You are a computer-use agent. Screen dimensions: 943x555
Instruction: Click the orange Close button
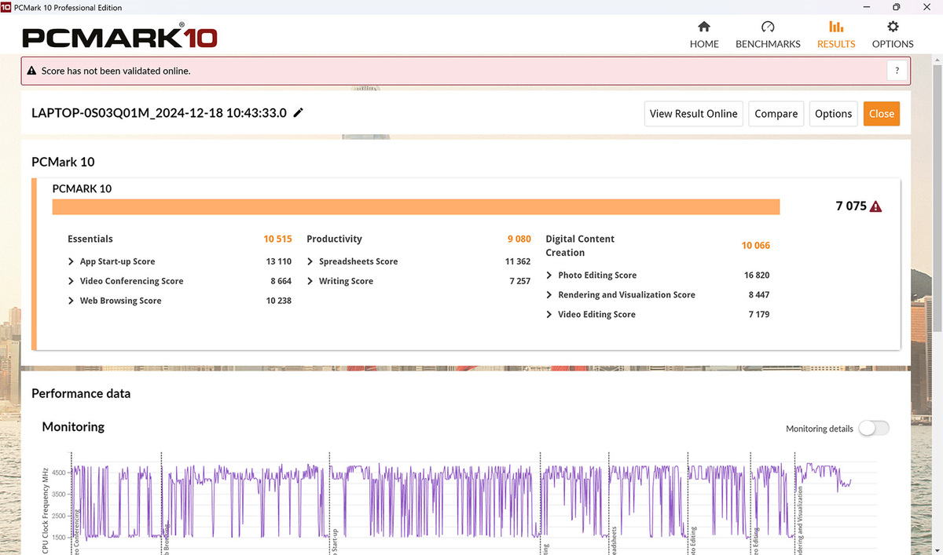coord(881,114)
